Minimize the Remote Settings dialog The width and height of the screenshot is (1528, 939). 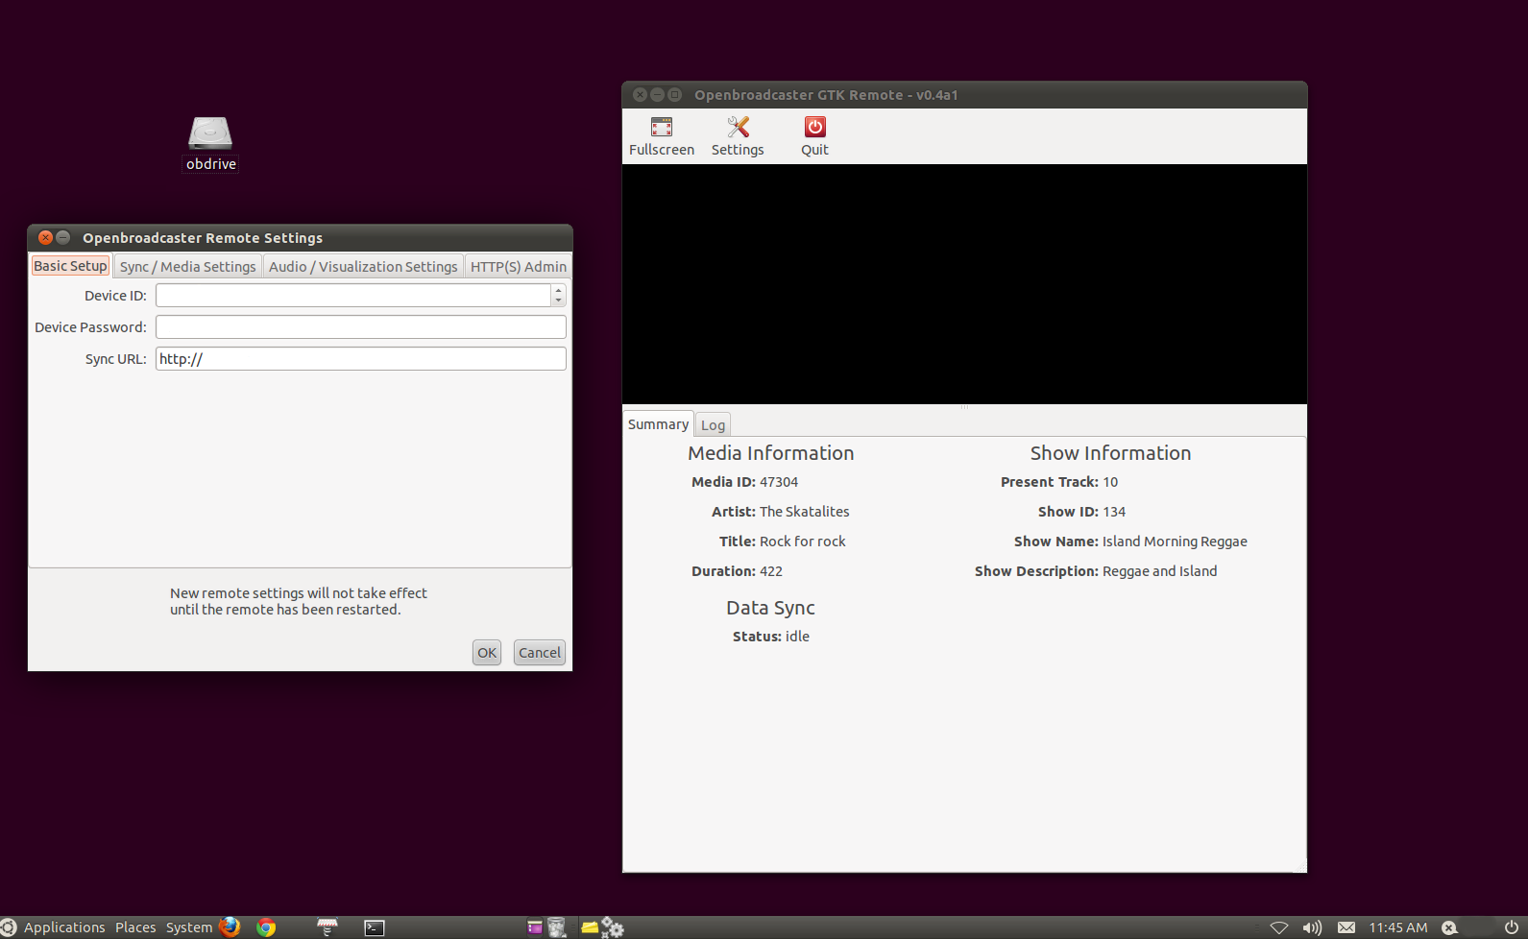(63, 237)
